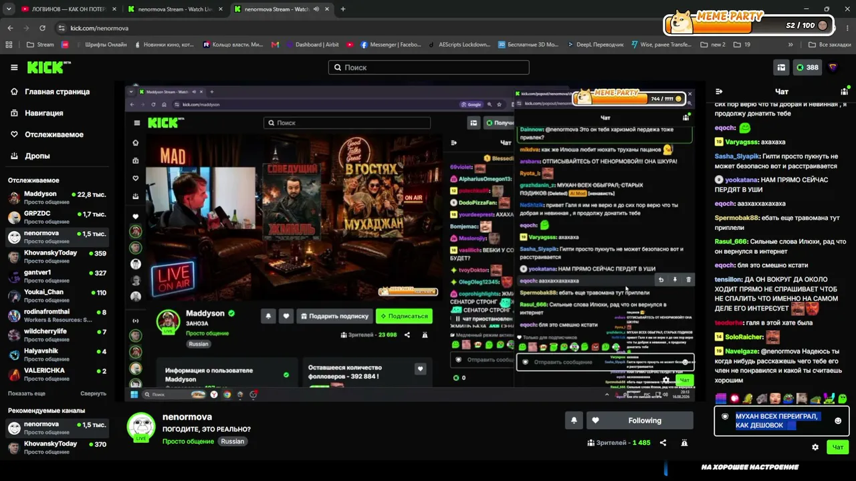The image size is (856, 481).
Task: Open a new browser tab
Action: pyautogui.click(x=343, y=9)
